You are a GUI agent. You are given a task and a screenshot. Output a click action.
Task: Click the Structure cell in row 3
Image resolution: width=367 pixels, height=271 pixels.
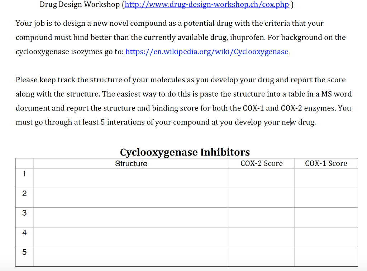131,217
